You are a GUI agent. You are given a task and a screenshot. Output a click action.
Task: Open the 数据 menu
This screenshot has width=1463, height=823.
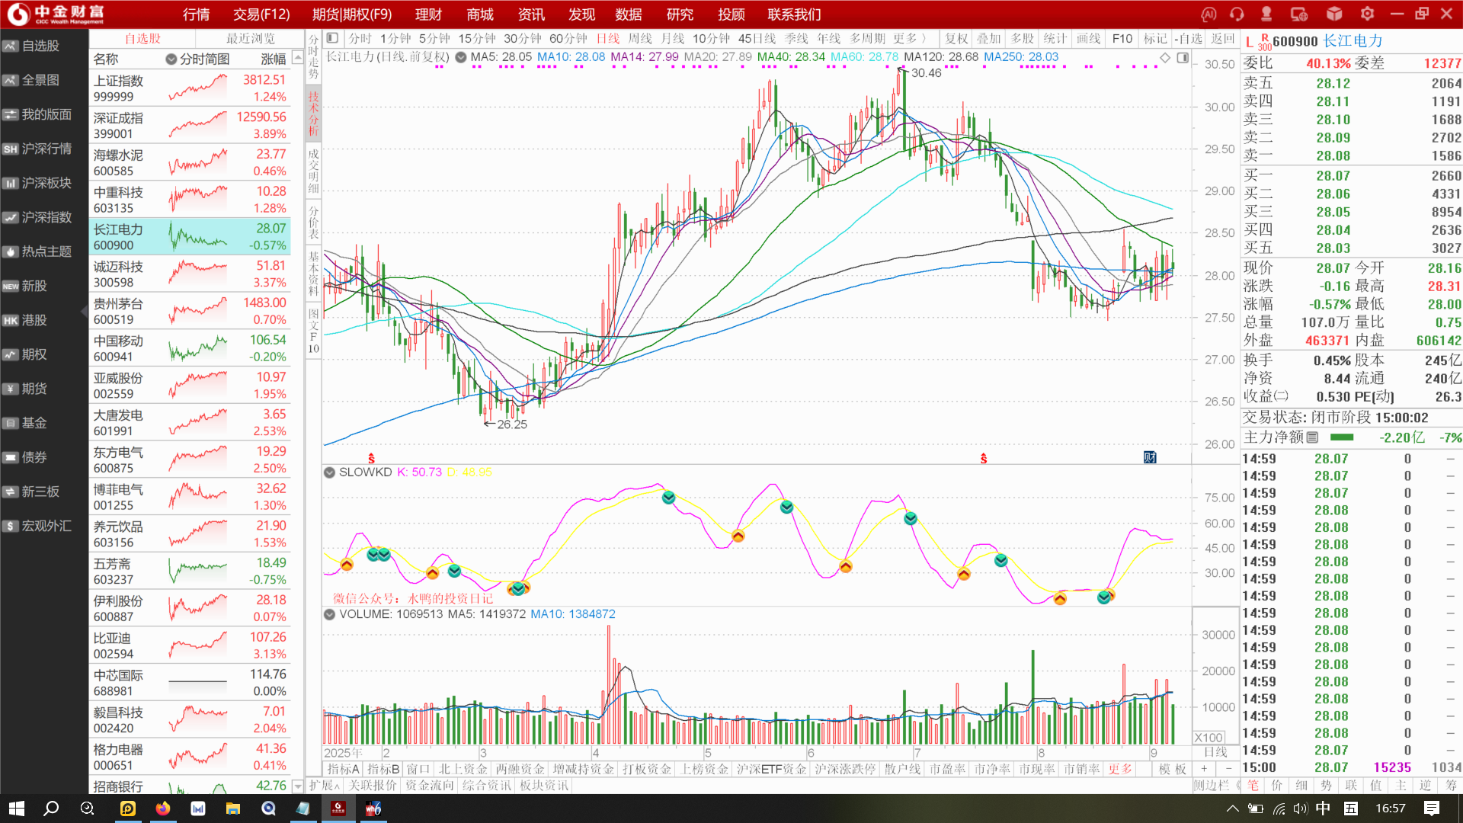click(x=628, y=14)
